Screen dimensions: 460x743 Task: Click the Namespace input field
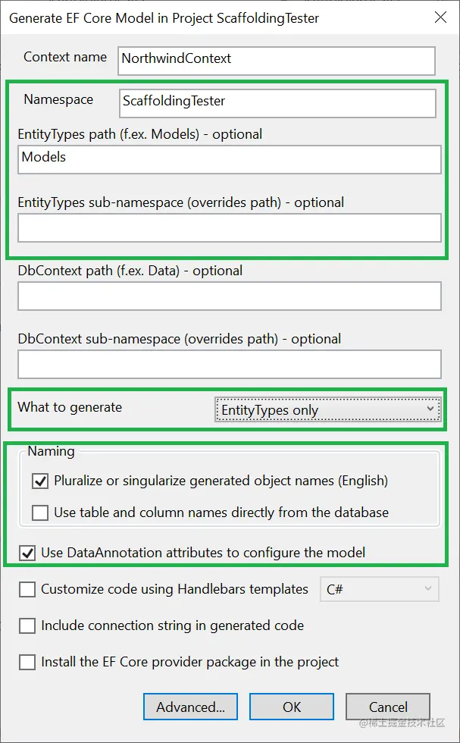tap(277, 103)
